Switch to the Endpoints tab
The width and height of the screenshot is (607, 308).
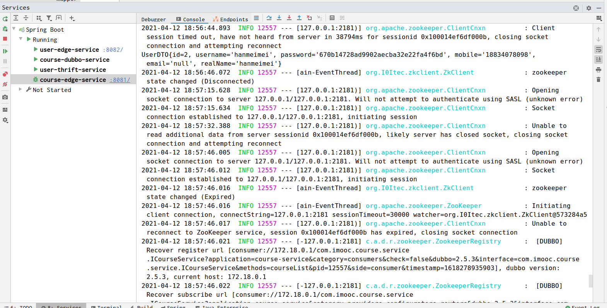(230, 19)
